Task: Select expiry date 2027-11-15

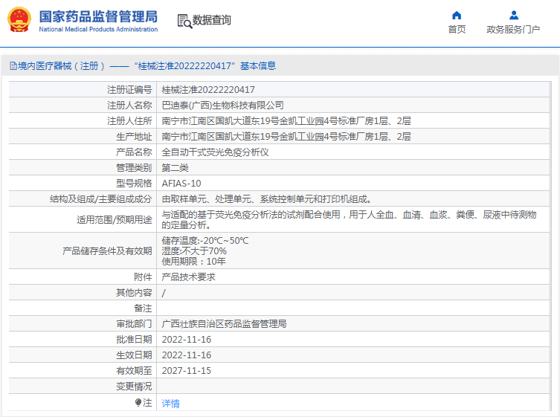Action: [187, 371]
